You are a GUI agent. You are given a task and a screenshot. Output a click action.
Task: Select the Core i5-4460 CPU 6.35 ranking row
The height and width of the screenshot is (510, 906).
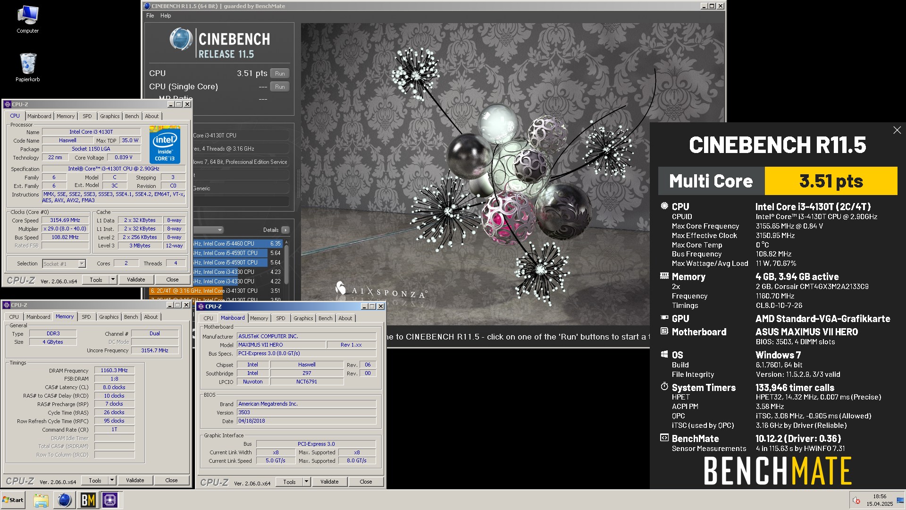[x=237, y=244]
